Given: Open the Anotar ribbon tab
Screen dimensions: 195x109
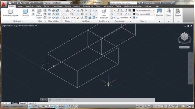Looking at the screenshot, I should tap(77, 6).
